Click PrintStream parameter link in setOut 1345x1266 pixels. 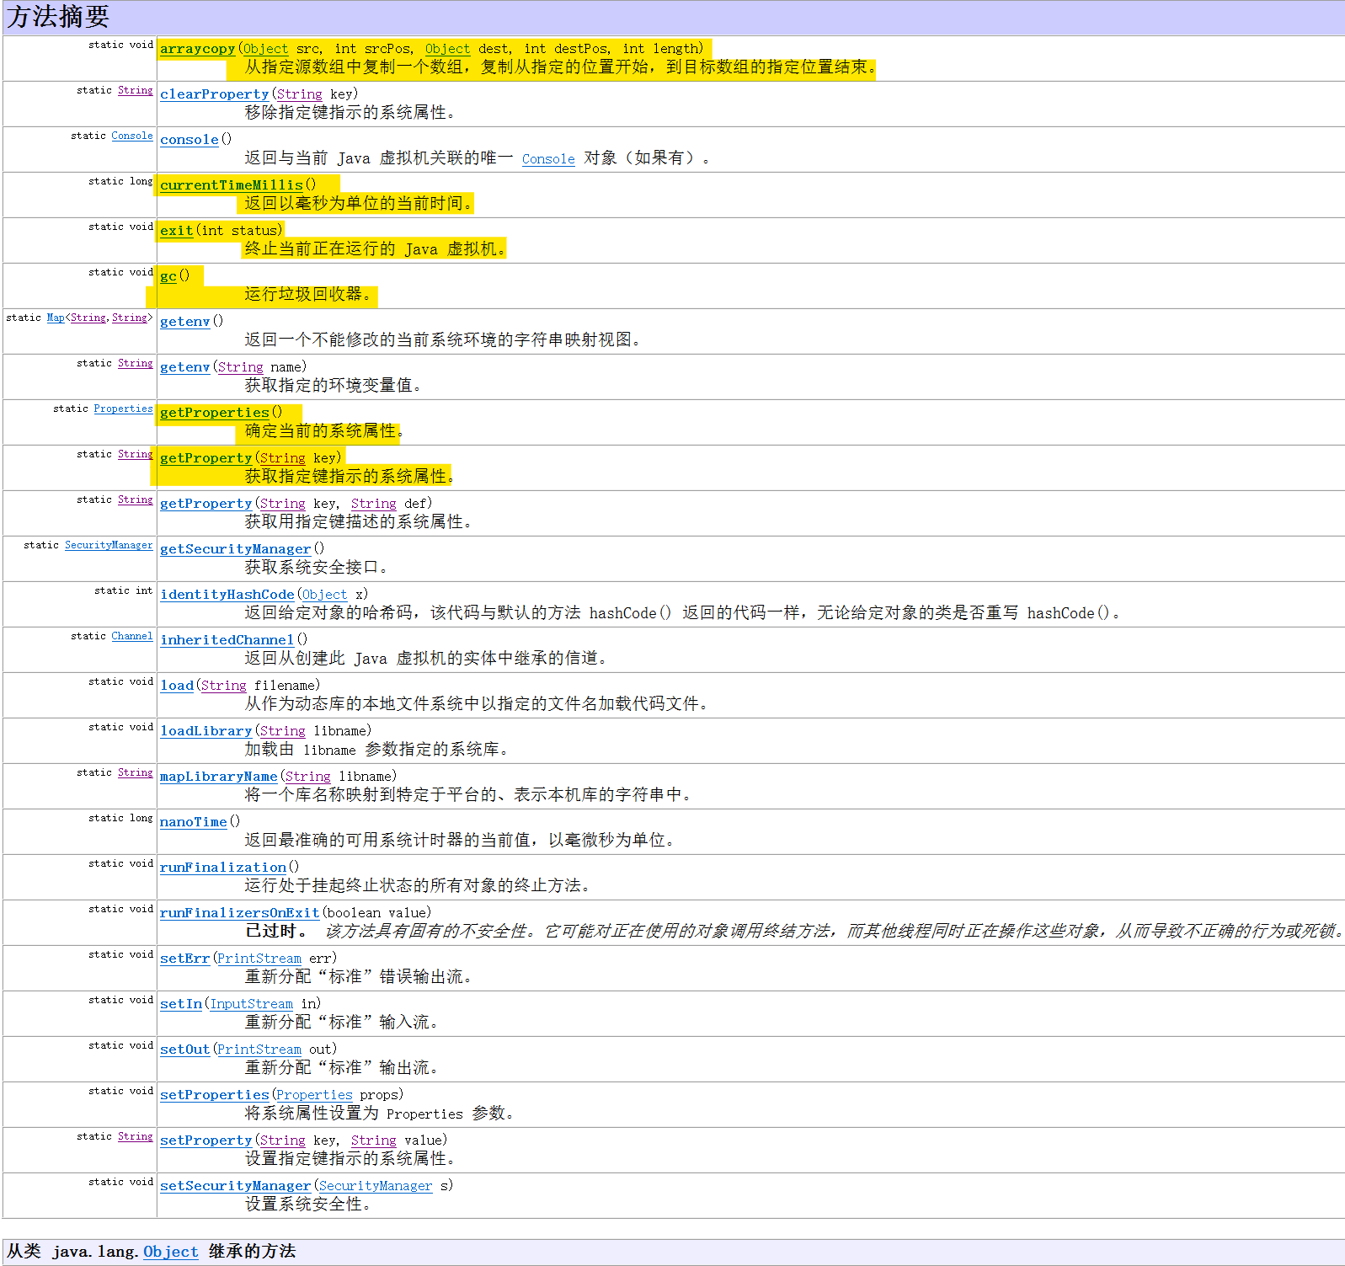click(259, 1050)
